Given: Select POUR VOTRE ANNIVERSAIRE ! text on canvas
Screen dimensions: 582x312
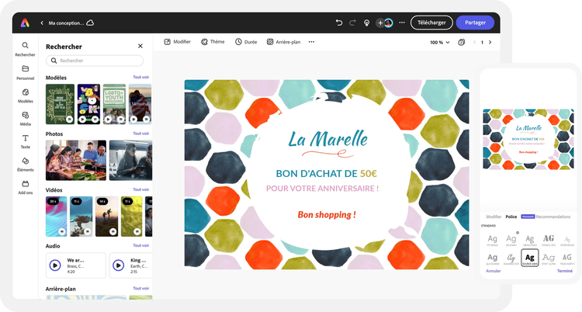Looking at the screenshot, I should (323, 189).
